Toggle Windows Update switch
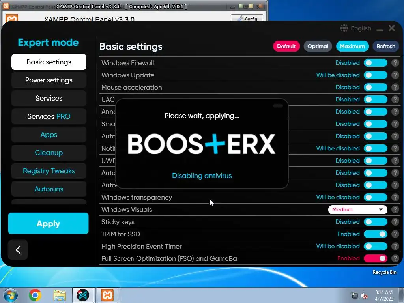Screen dimensions: 404x303 pos(376,75)
